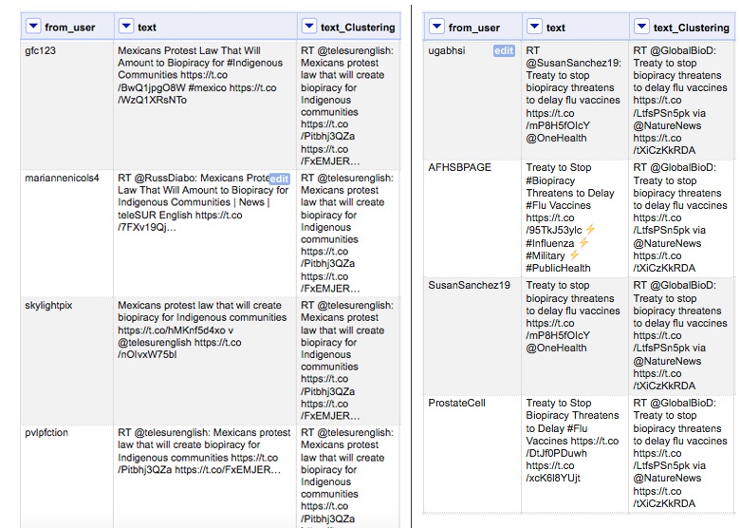Open the left table's text column menu arrow

pos(125,28)
